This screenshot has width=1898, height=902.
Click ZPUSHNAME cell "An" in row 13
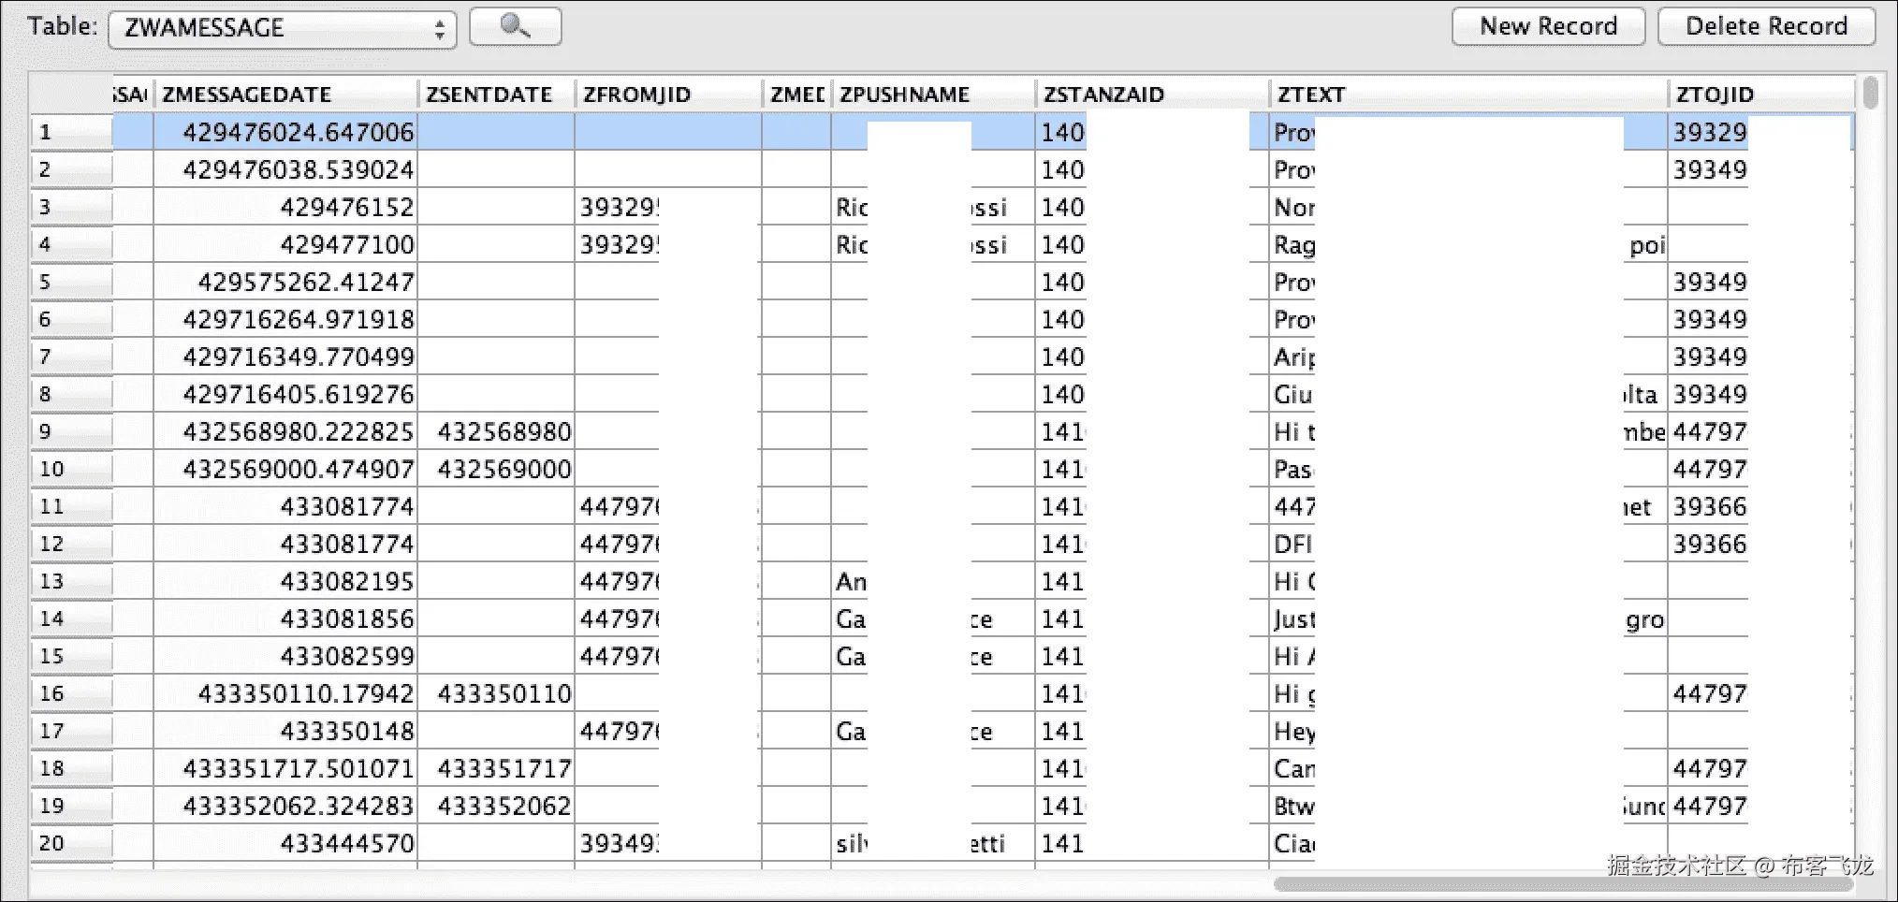coord(933,581)
